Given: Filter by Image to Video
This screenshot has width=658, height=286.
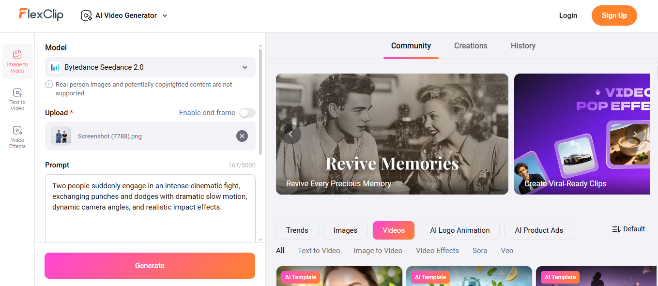Looking at the screenshot, I should 378,251.
